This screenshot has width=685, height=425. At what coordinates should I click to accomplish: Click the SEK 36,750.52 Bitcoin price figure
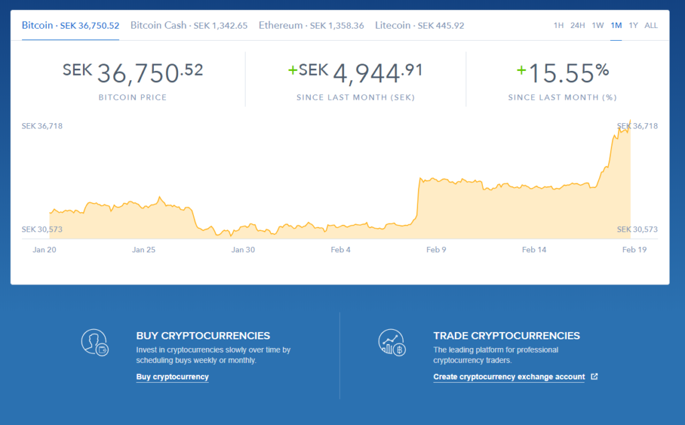pos(132,70)
